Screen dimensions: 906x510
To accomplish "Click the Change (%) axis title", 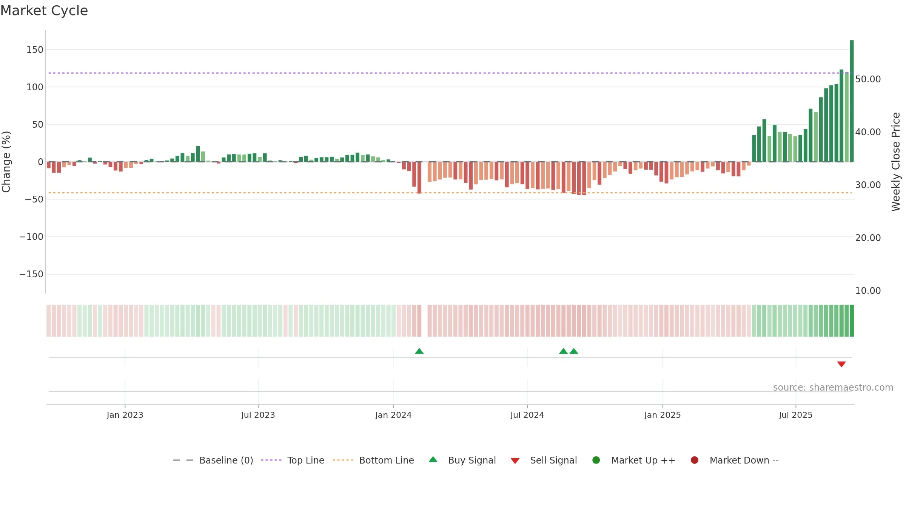I will pos(6,162).
